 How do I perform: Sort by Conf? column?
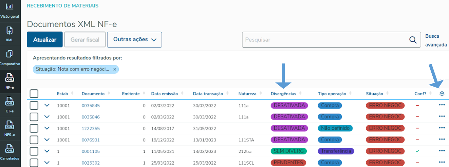click(x=423, y=93)
